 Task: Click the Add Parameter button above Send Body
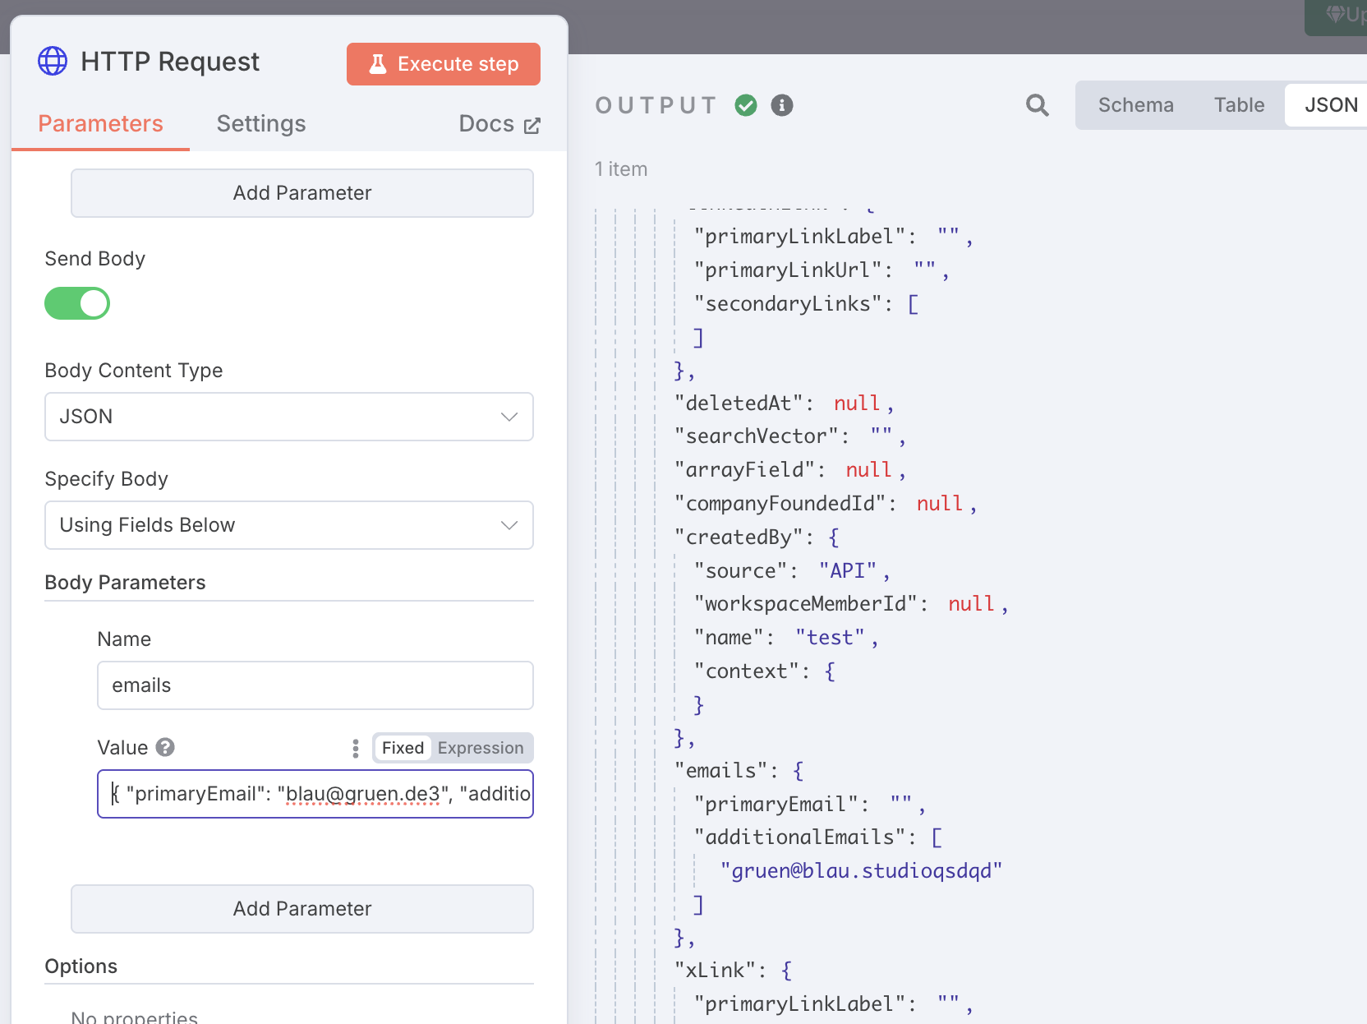[x=302, y=193]
